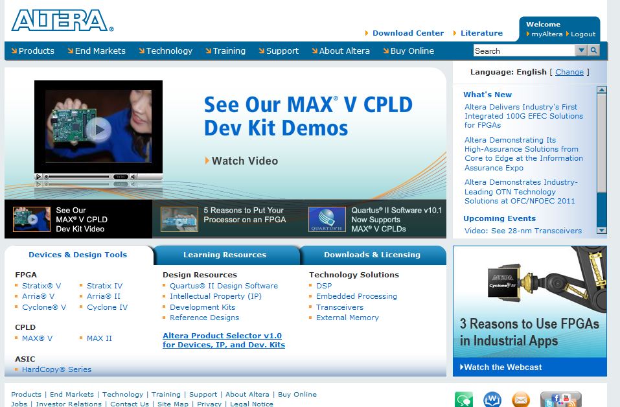Viewport: 620px width, 407px height.
Task: Click the blue wiki book icon
Action: point(492,399)
